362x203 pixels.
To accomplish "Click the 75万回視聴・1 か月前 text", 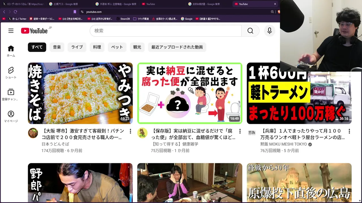I will [x=170, y=151].
